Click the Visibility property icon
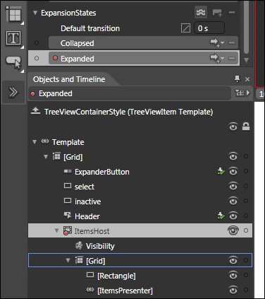Screen dimensions: 265x299 (x=79, y=246)
